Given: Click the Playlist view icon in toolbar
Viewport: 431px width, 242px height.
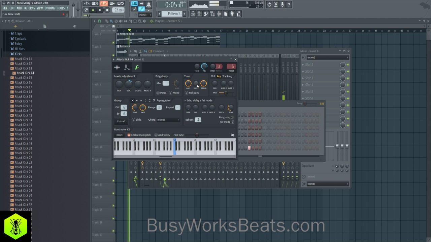Looking at the screenshot, I should 193,14.
